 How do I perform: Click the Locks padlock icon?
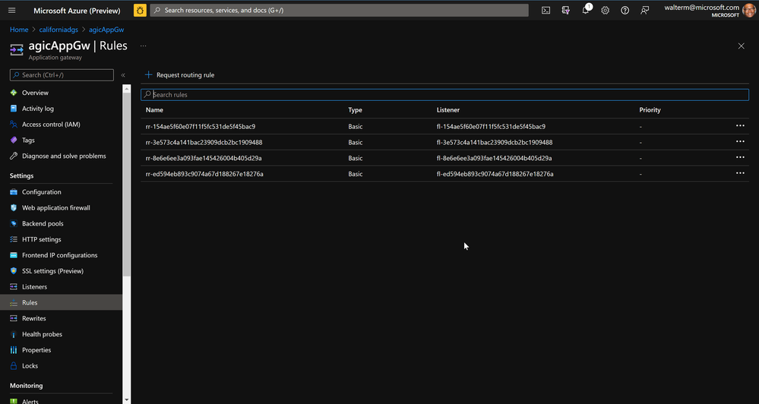click(x=14, y=366)
